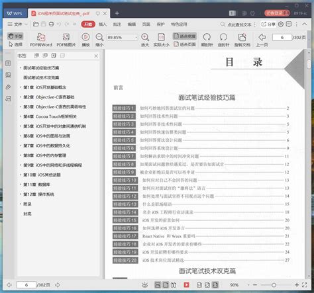Click the zoom slider in status bar
Viewport: 314px width, 293px height.
[274, 285]
